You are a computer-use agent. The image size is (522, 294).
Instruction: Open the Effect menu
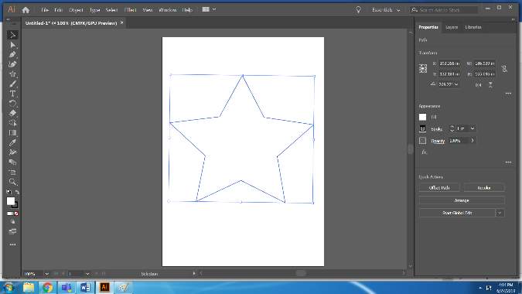click(x=130, y=10)
